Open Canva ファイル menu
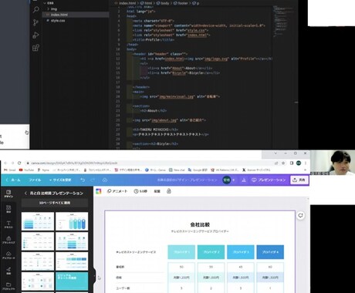The width and height of the screenshot is (355, 293). (x=35, y=180)
